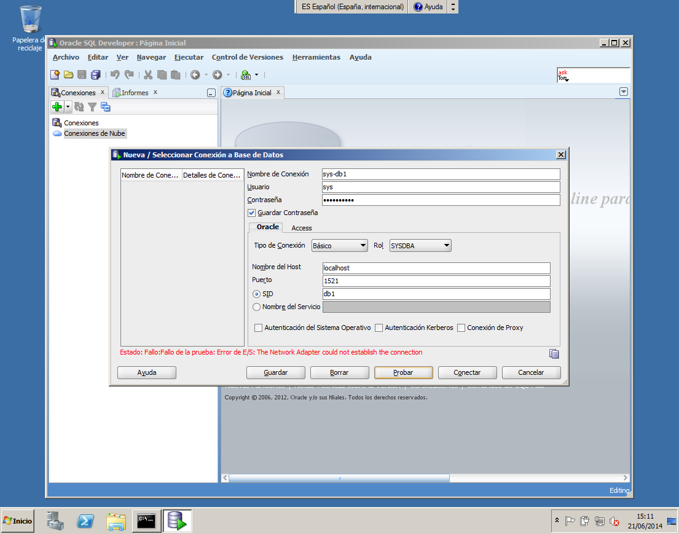Minimize the Conexiones panel
Image resolution: width=679 pixels, height=534 pixels.
click(211, 93)
